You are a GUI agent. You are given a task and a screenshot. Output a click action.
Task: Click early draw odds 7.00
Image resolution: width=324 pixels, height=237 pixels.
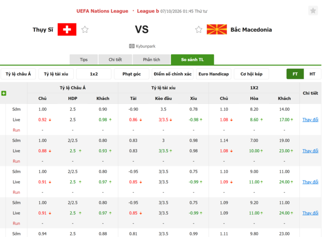pos(254,140)
